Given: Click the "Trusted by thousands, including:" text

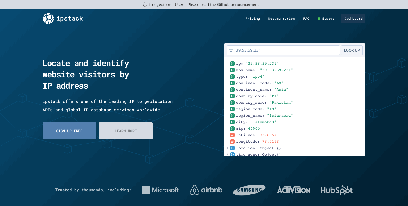Looking at the screenshot, I should click(x=93, y=190).
